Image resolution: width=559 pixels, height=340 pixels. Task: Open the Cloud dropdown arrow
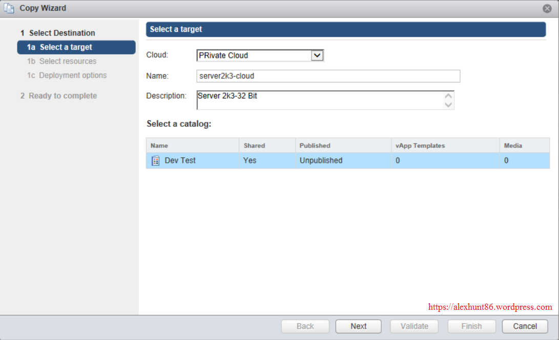[318, 55]
